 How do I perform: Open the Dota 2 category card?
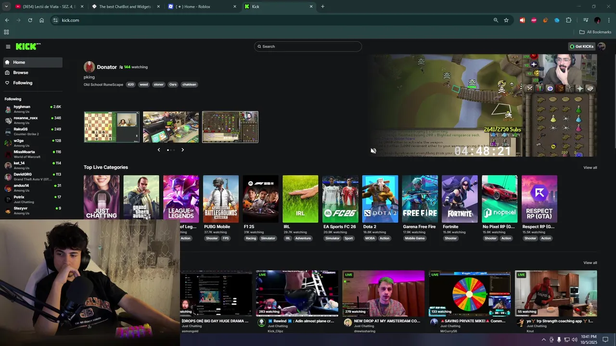tap(380, 198)
